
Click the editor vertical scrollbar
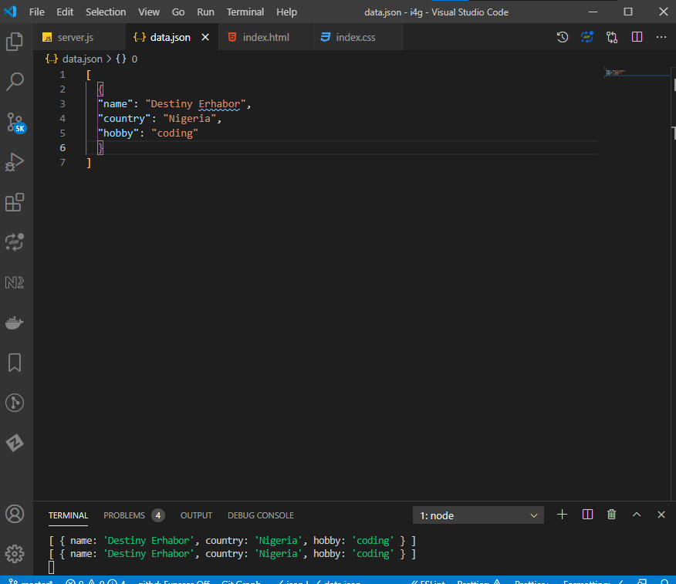coord(673,285)
